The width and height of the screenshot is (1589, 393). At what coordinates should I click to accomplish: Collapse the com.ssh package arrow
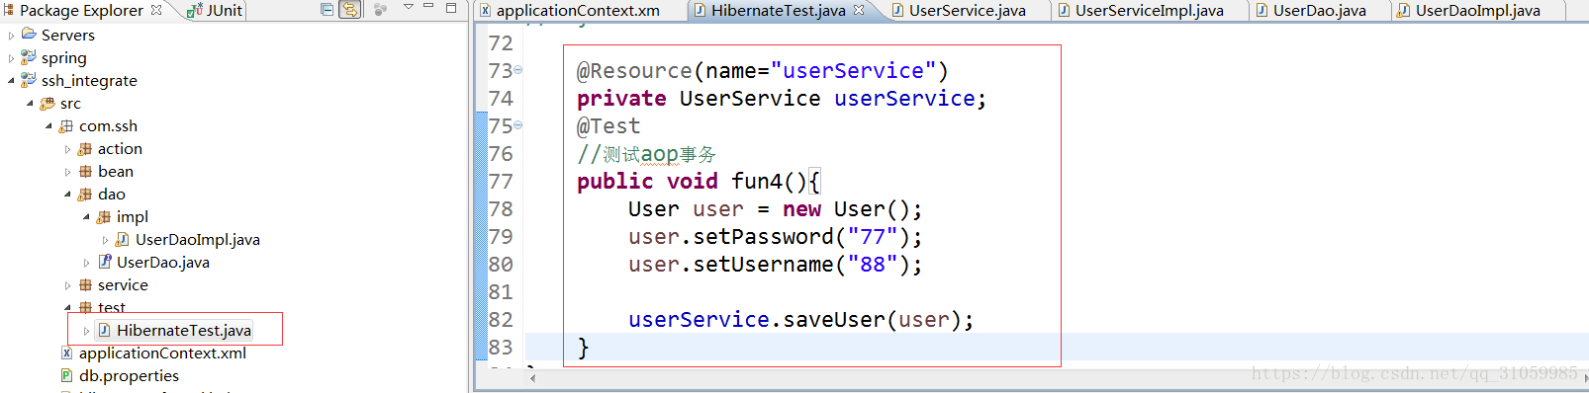click(49, 126)
